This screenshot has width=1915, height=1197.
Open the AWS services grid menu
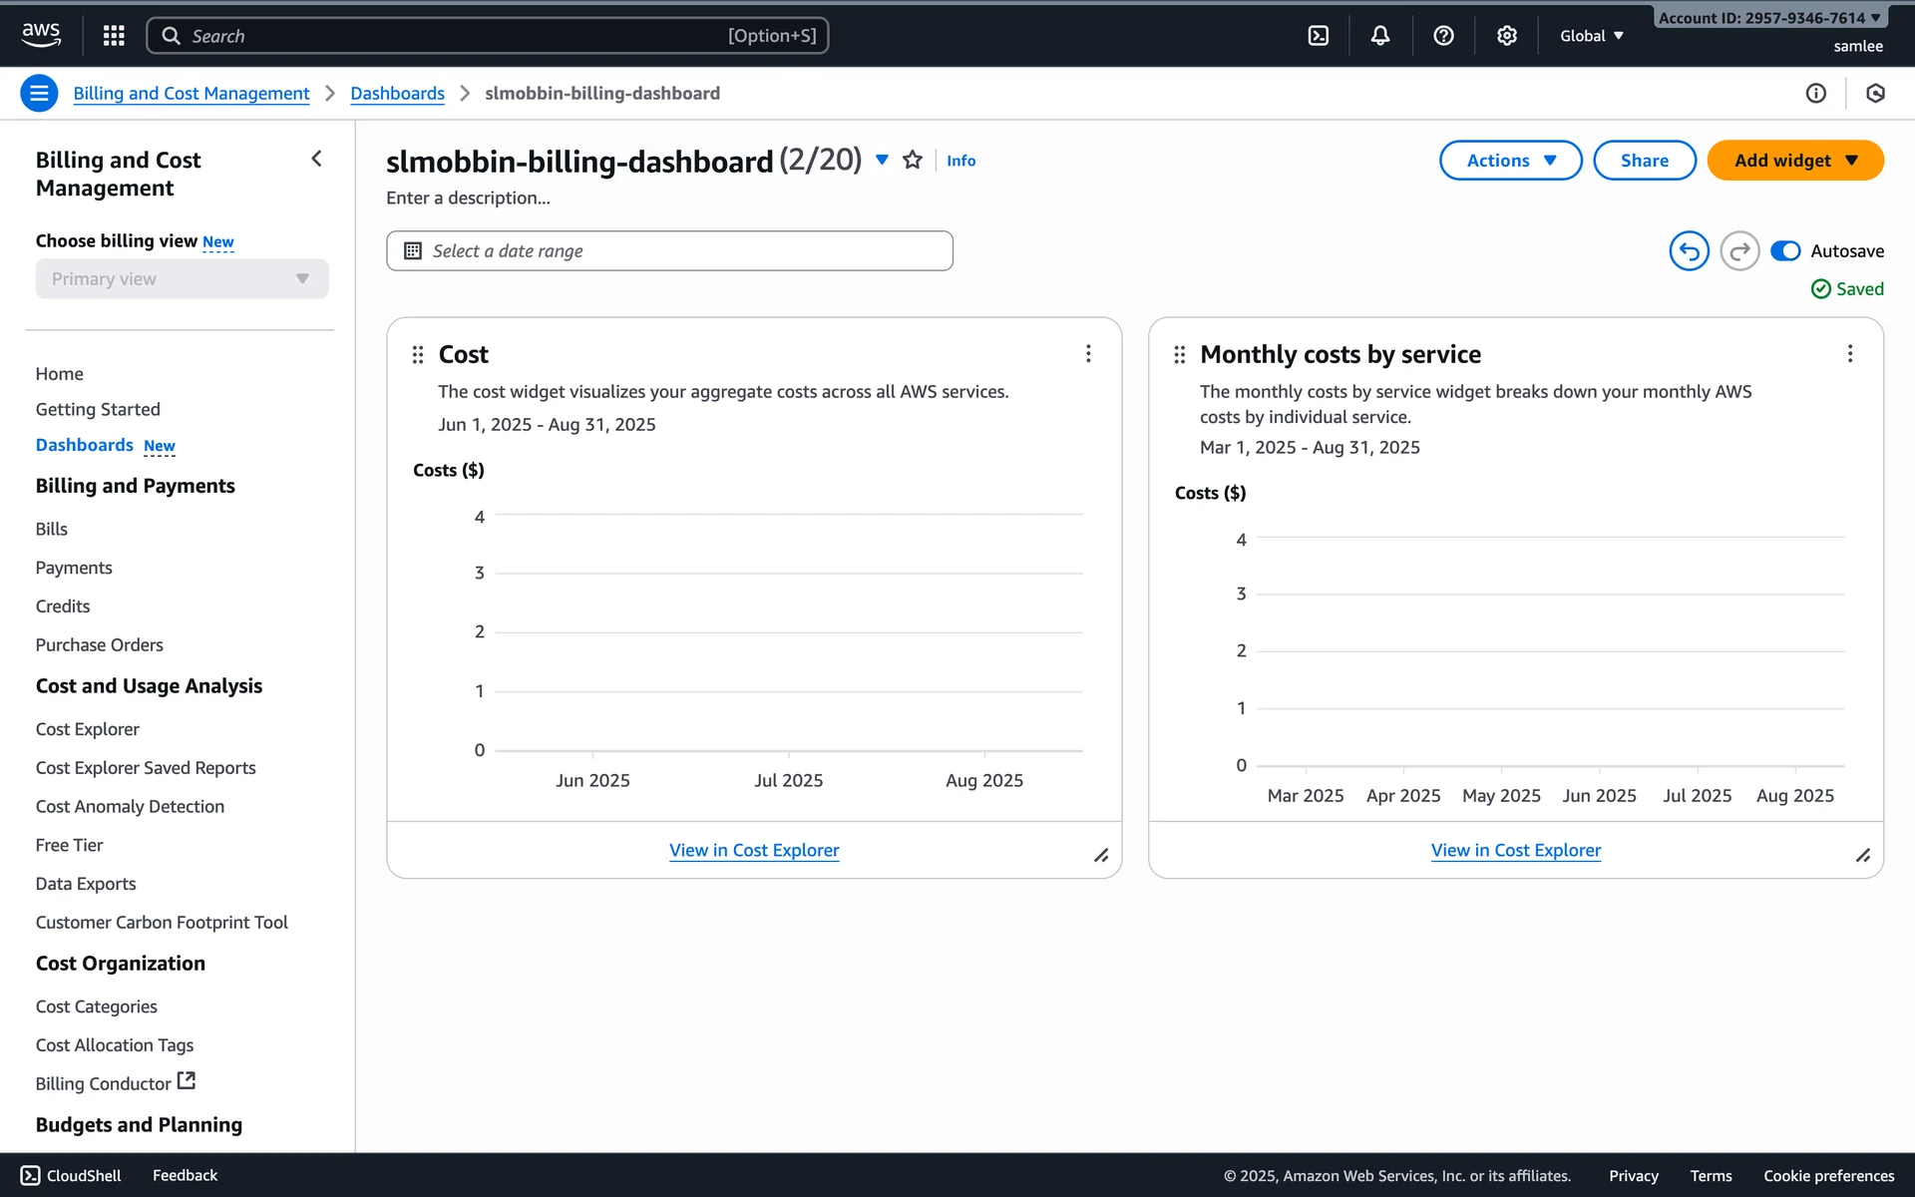click(114, 36)
